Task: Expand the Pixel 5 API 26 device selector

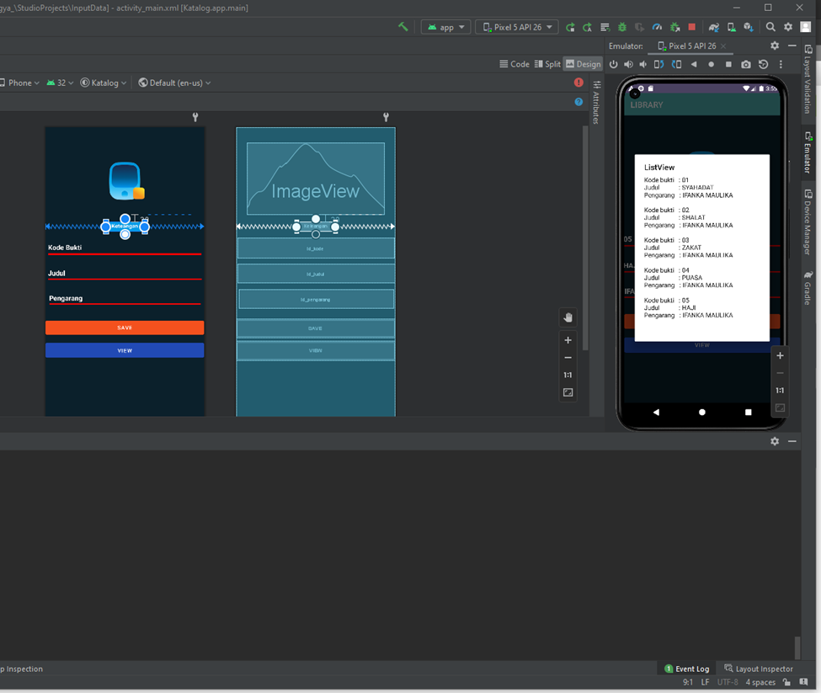Action: (516, 27)
